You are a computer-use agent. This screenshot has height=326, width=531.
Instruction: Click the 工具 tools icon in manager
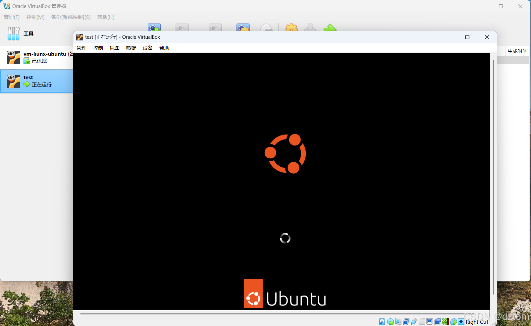pos(14,33)
